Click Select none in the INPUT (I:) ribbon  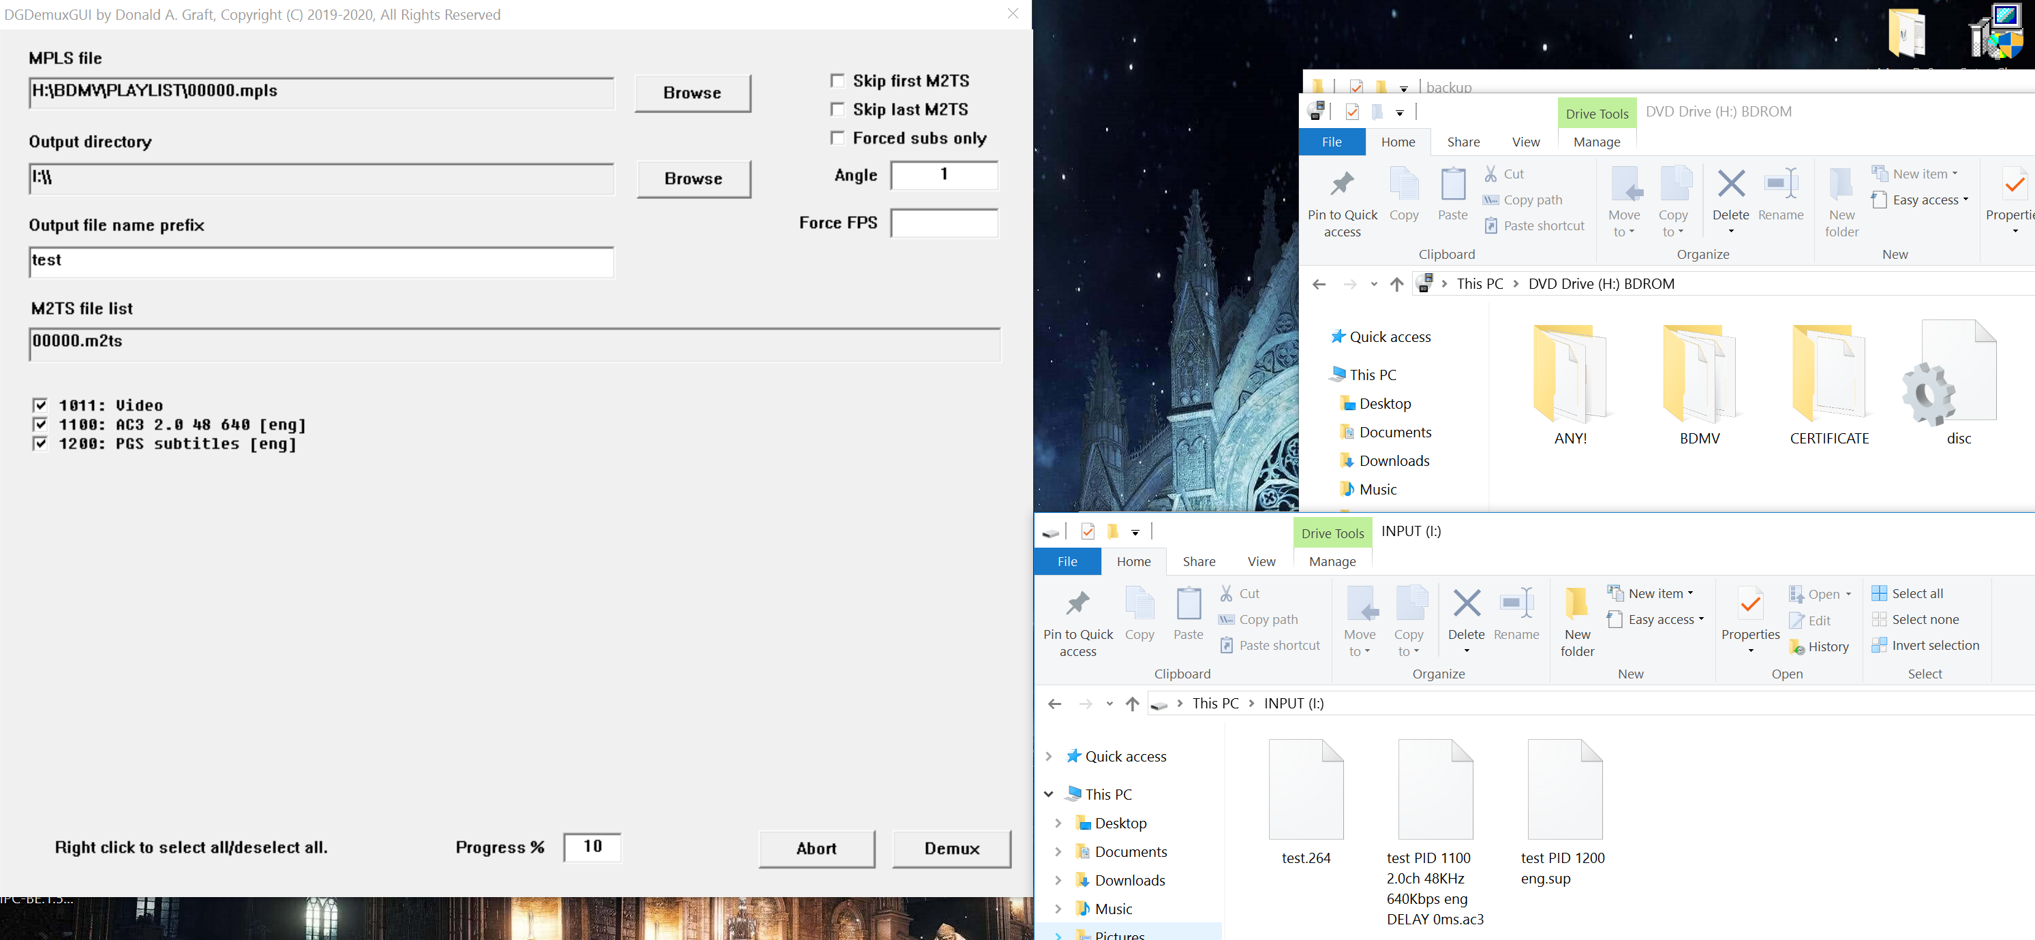(x=1916, y=620)
